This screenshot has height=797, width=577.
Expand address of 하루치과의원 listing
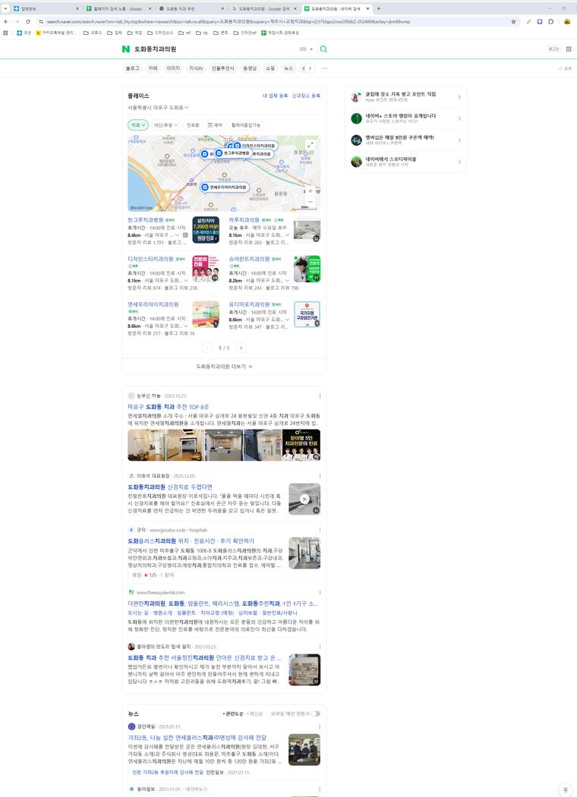point(287,235)
